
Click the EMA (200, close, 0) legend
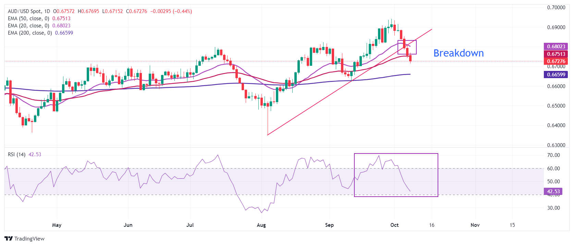(30, 33)
